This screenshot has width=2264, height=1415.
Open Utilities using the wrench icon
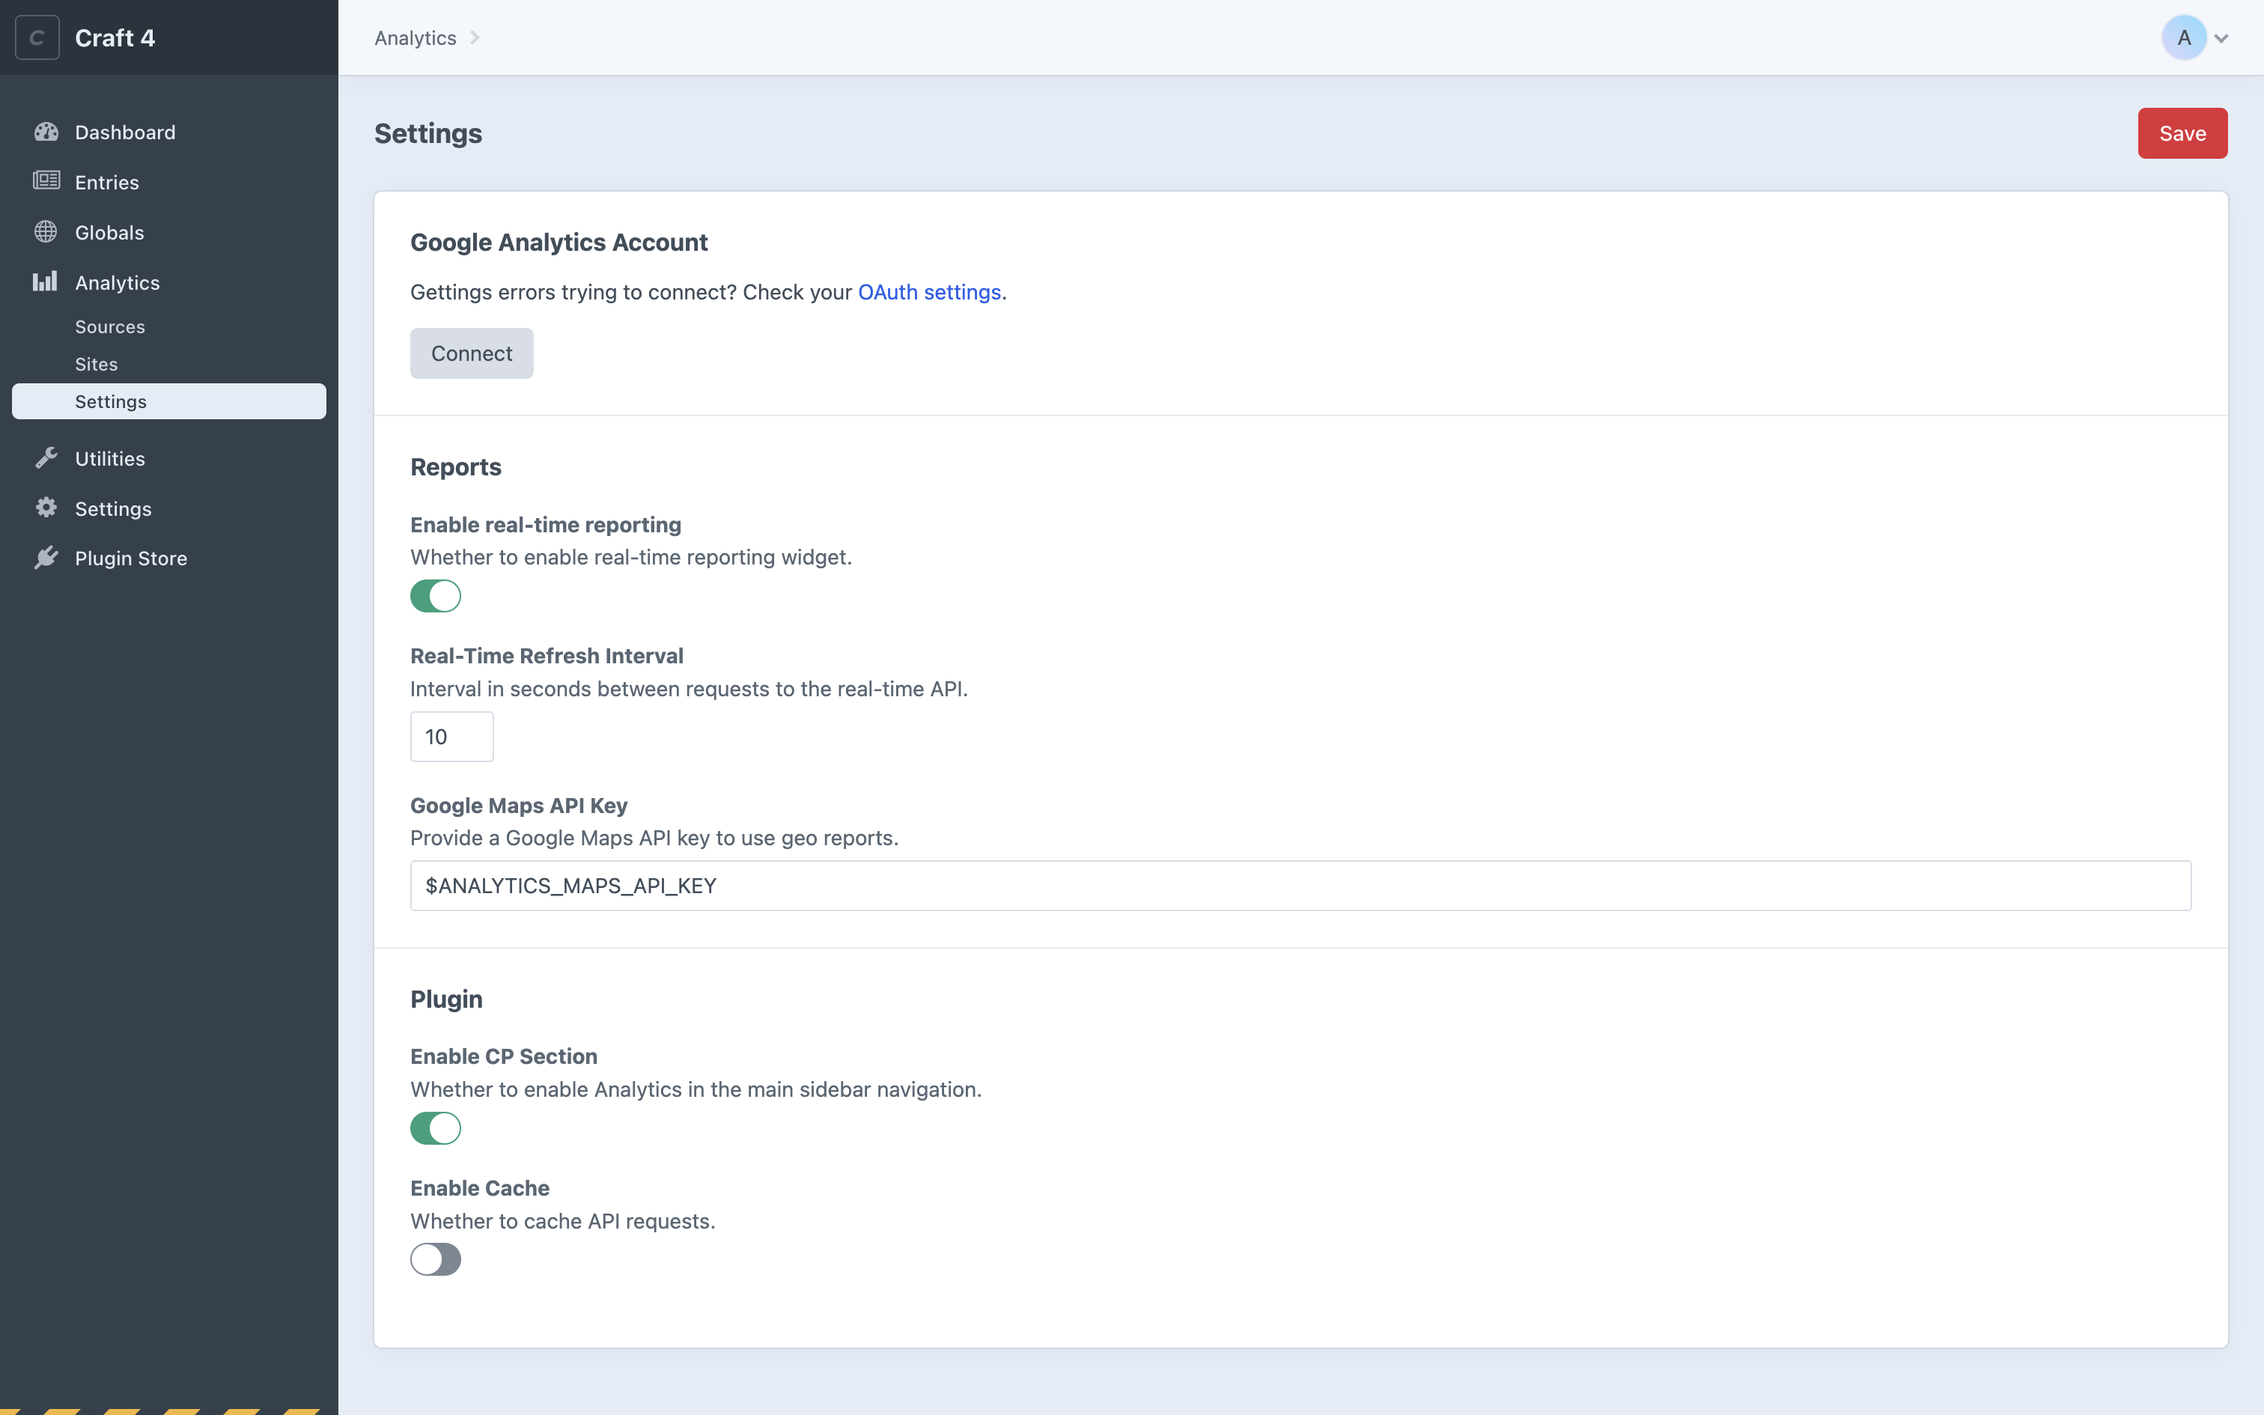pyautogui.click(x=48, y=457)
